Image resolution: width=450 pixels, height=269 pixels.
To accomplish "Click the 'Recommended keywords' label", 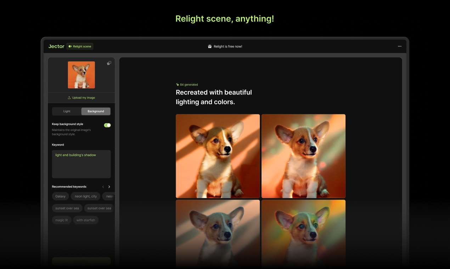I will pyautogui.click(x=69, y=187).
